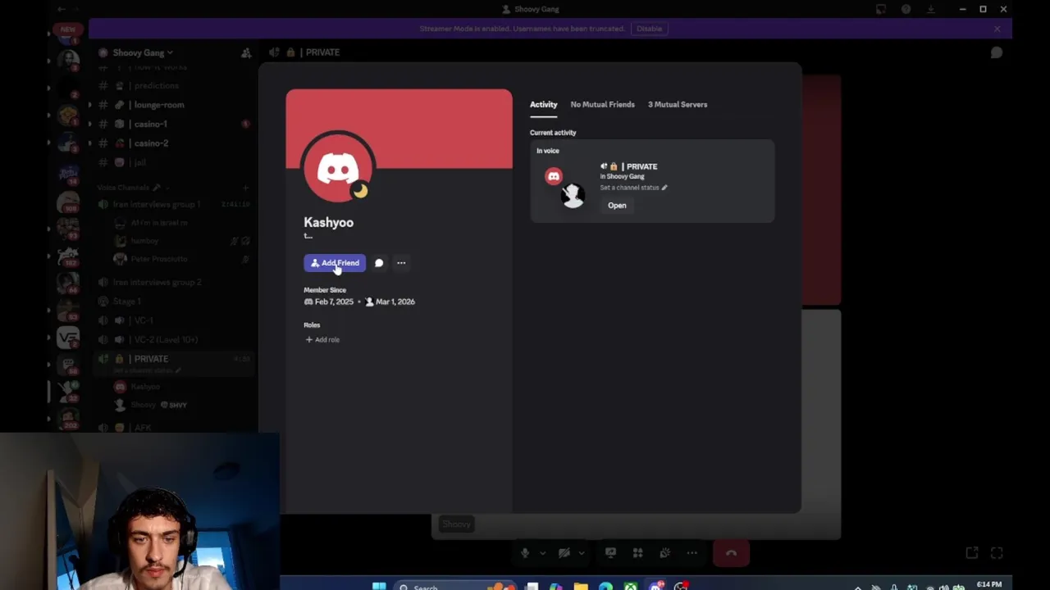Expand threads arrow beside casino-2

[x=91, y=143]
